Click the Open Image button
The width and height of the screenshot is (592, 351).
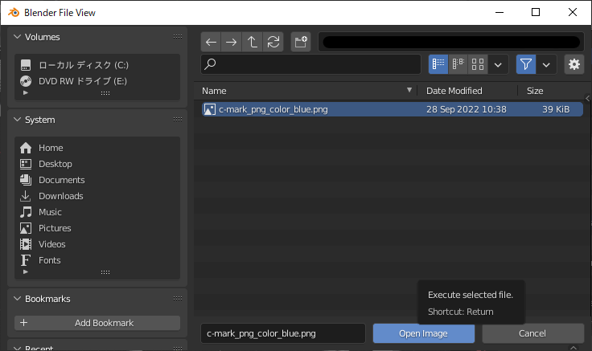pos(424,333)
